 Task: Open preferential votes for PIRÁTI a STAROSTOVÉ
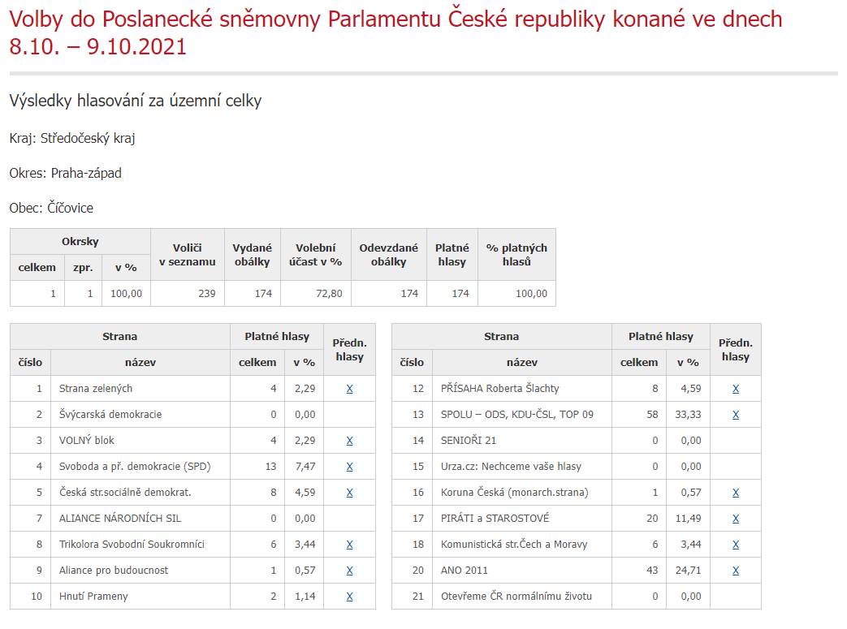tap(735, 519)
